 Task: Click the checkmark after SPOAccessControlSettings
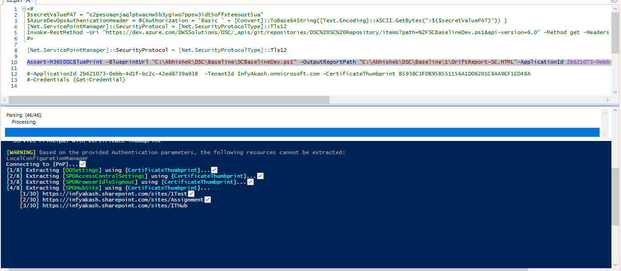coord(260,176)
